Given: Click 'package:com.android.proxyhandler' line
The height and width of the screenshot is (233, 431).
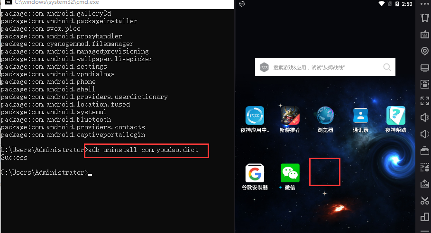Looking at the screenshot, I should 61,36.
